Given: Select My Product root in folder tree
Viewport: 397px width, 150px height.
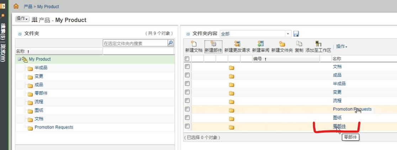Looking at the screenshot, I should point(40,59).
